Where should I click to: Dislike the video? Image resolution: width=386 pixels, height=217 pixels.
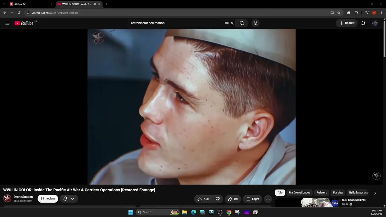coord(217,199)
